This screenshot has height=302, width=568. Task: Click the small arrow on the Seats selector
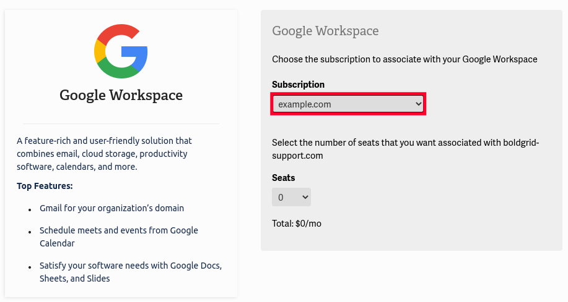305,198
